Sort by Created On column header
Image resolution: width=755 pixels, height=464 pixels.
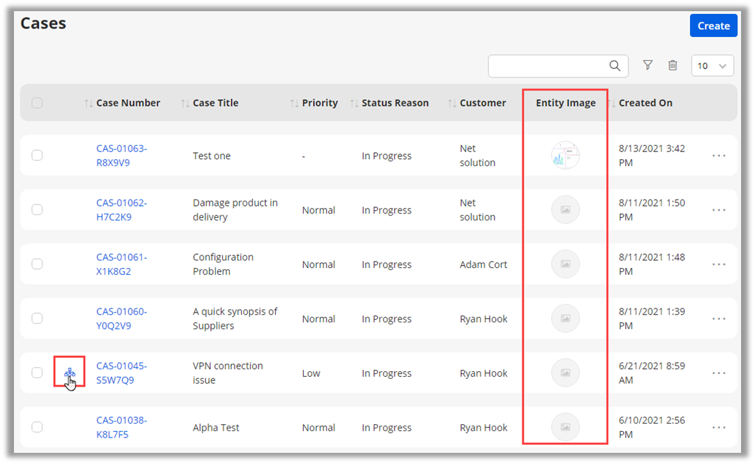coord(645,103)
